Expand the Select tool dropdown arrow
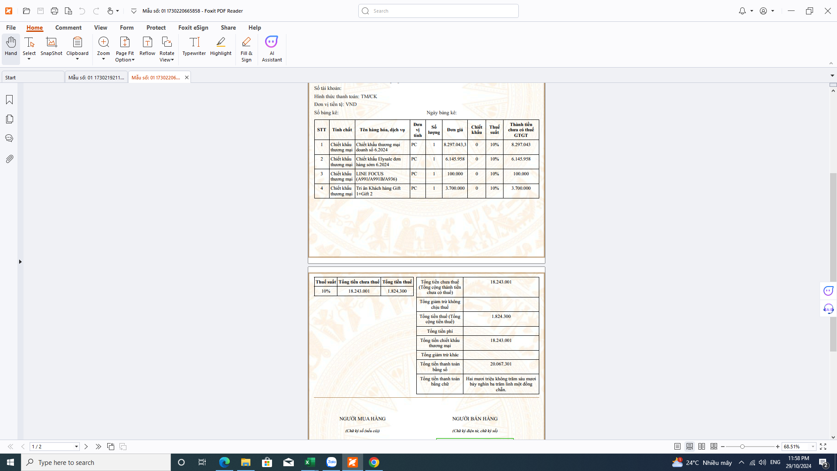 click(29, 59)
